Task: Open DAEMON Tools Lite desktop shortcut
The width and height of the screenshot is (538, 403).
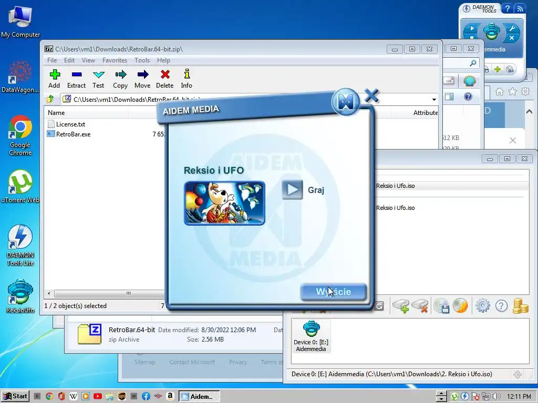Action: 20,246
